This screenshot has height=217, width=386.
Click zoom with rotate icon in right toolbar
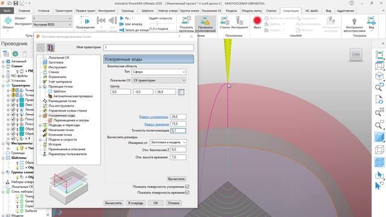379,87
